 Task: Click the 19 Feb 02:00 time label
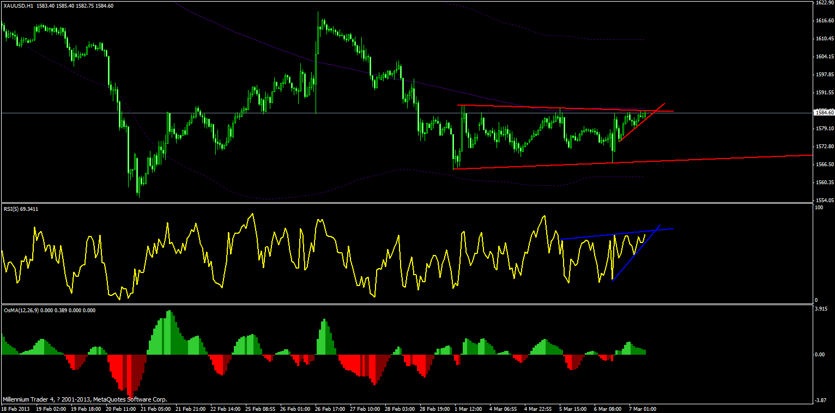click(51, 408)
